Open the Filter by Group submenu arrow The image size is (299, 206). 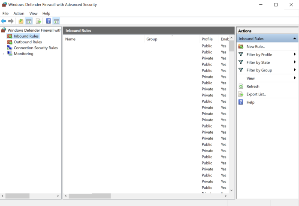click(x=295, y=70)
